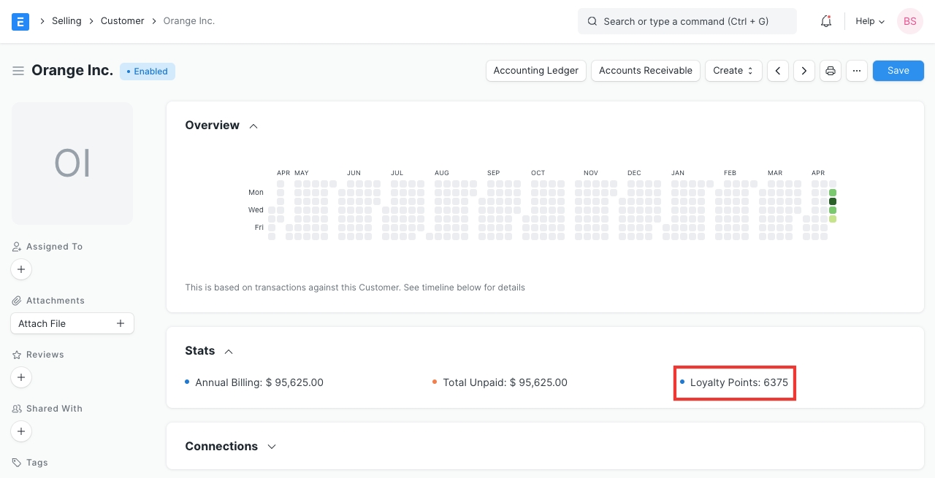Add a review with plus button
935x478 pixels.
tap(21, 377)
